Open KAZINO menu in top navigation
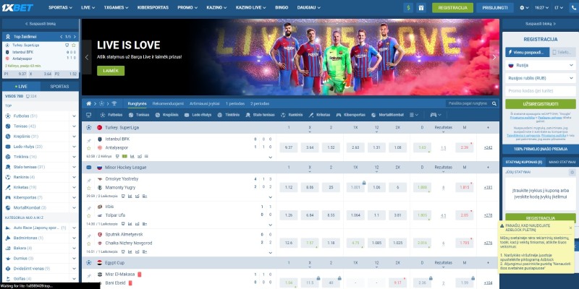 point(216,8)
